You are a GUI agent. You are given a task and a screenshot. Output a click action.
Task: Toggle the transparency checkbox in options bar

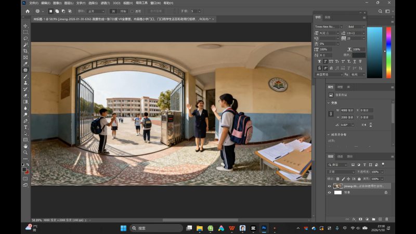[132, 11]
